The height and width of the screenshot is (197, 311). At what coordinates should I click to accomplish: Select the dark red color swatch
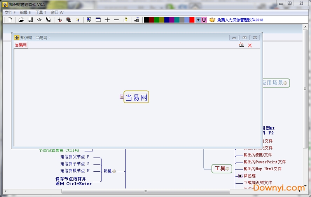tap(152, 20)
